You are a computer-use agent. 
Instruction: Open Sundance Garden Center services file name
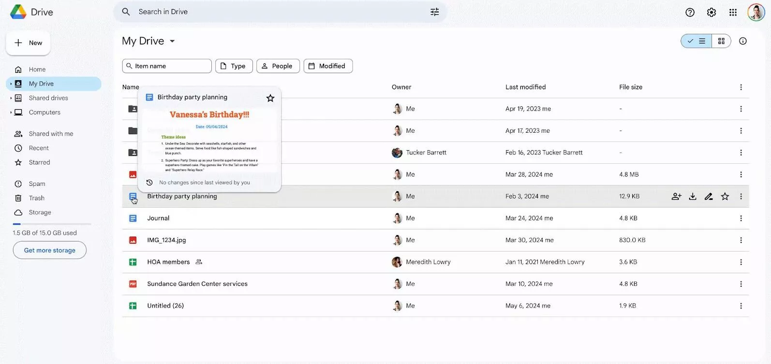tap(197, 284)
